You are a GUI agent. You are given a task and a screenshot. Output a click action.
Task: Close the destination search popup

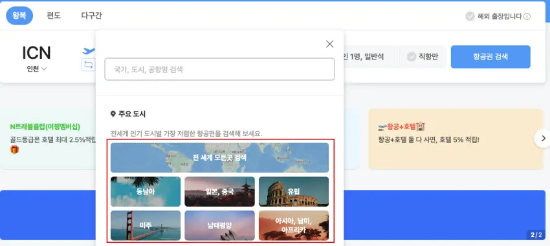329,44
